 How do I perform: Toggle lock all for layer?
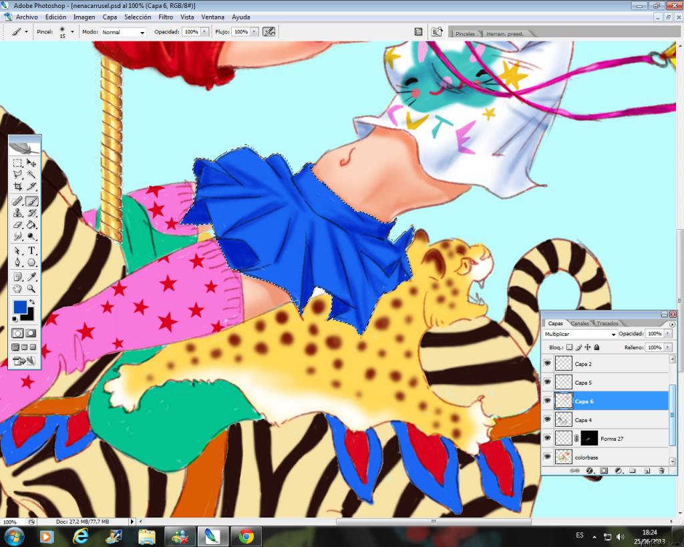point(596,347)
